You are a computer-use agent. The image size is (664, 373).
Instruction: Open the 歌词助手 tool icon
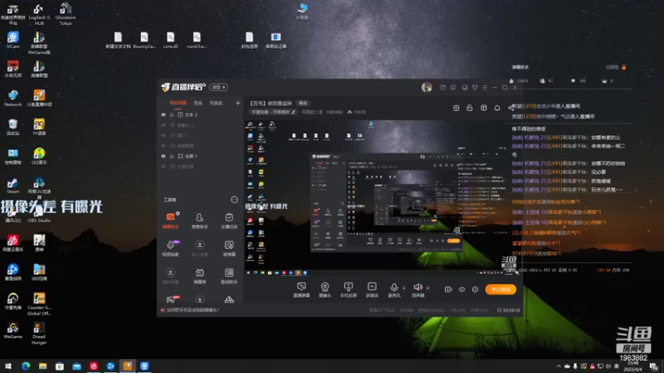(229, 275)
